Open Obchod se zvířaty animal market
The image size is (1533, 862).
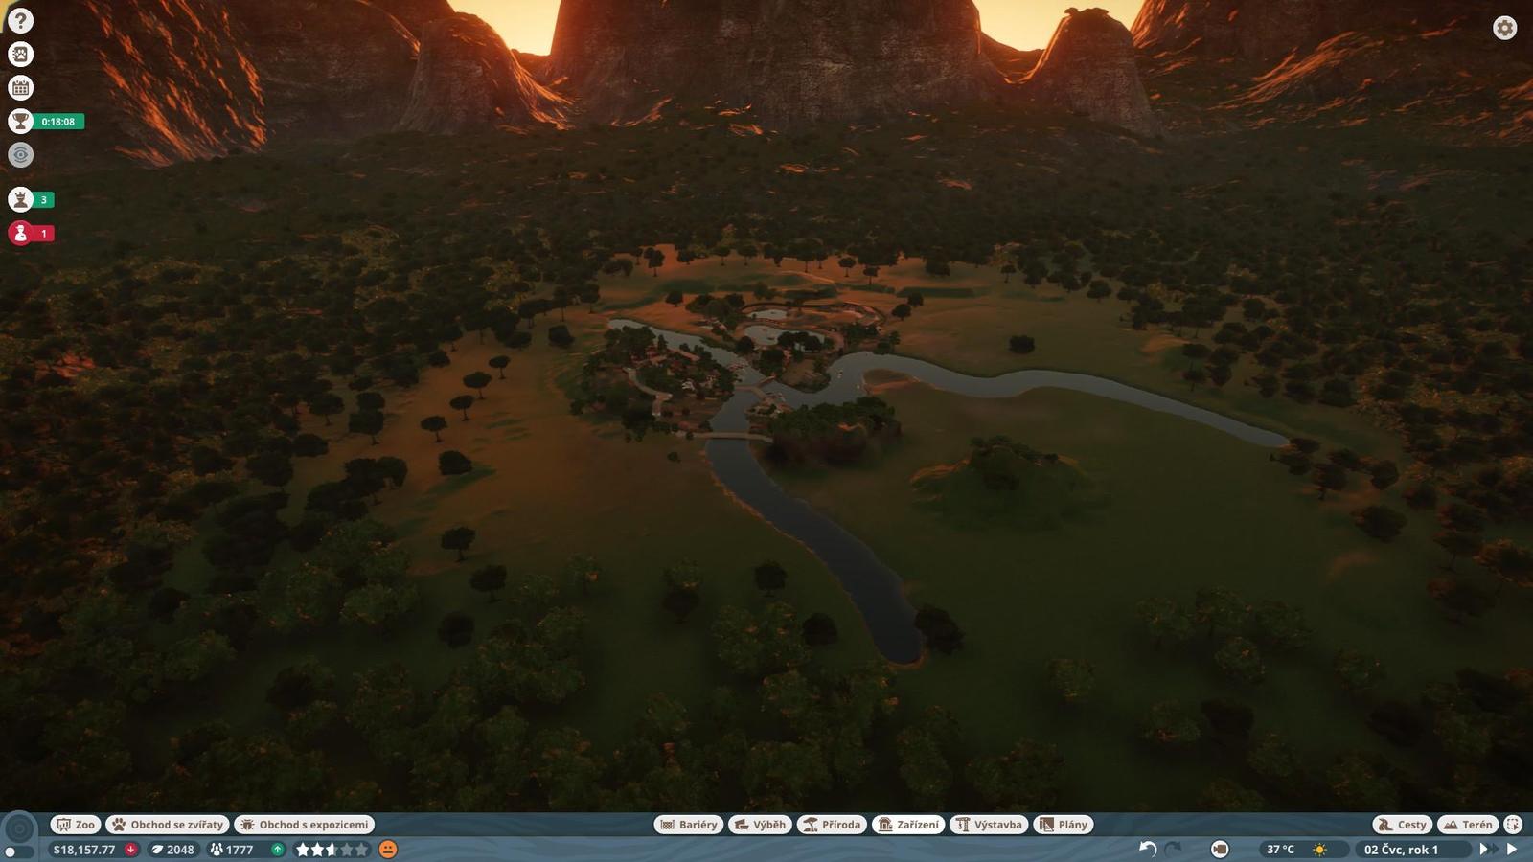click(x=167, y=825)
